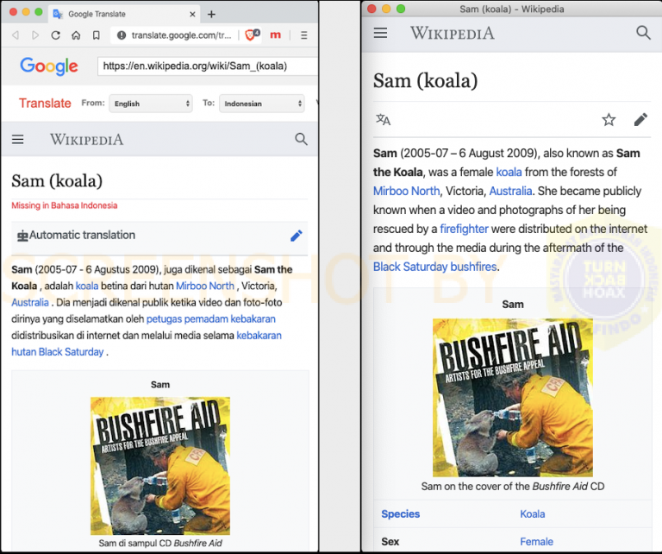Click the Google logo
The width and height of the screenshot is (662, 554).
tap(49, 66)
